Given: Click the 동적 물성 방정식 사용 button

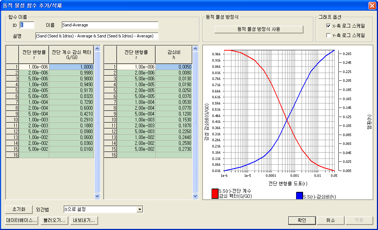Looking at the screenshot, I should tap(259, 29).
